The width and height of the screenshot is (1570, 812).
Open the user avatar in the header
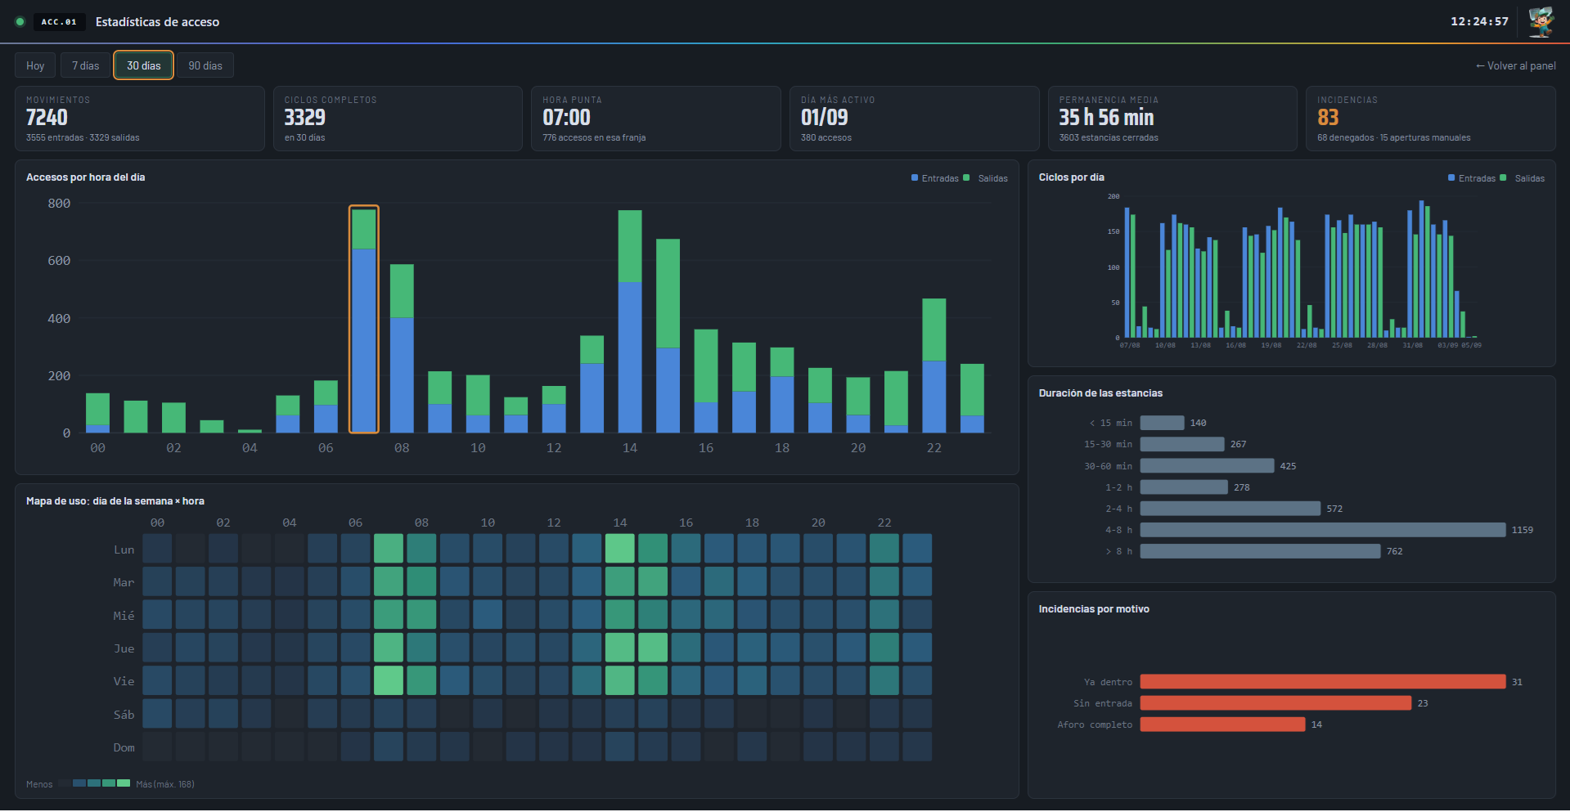point(1541,22)
